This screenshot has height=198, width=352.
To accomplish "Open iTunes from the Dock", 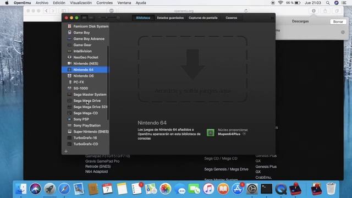I will [208, 189].
